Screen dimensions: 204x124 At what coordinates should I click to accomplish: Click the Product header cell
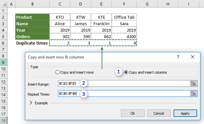[32, 17]
